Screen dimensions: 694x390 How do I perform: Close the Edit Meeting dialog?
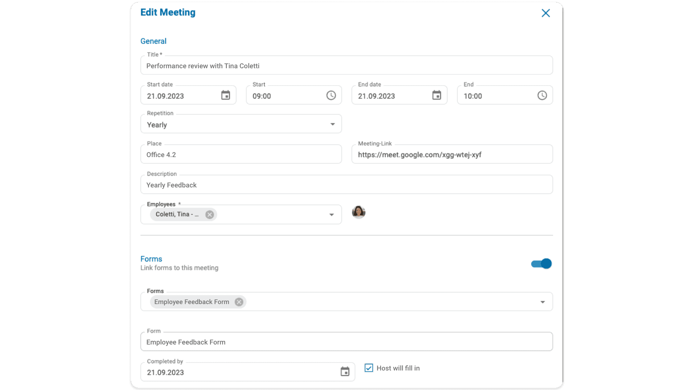point(545,13)
